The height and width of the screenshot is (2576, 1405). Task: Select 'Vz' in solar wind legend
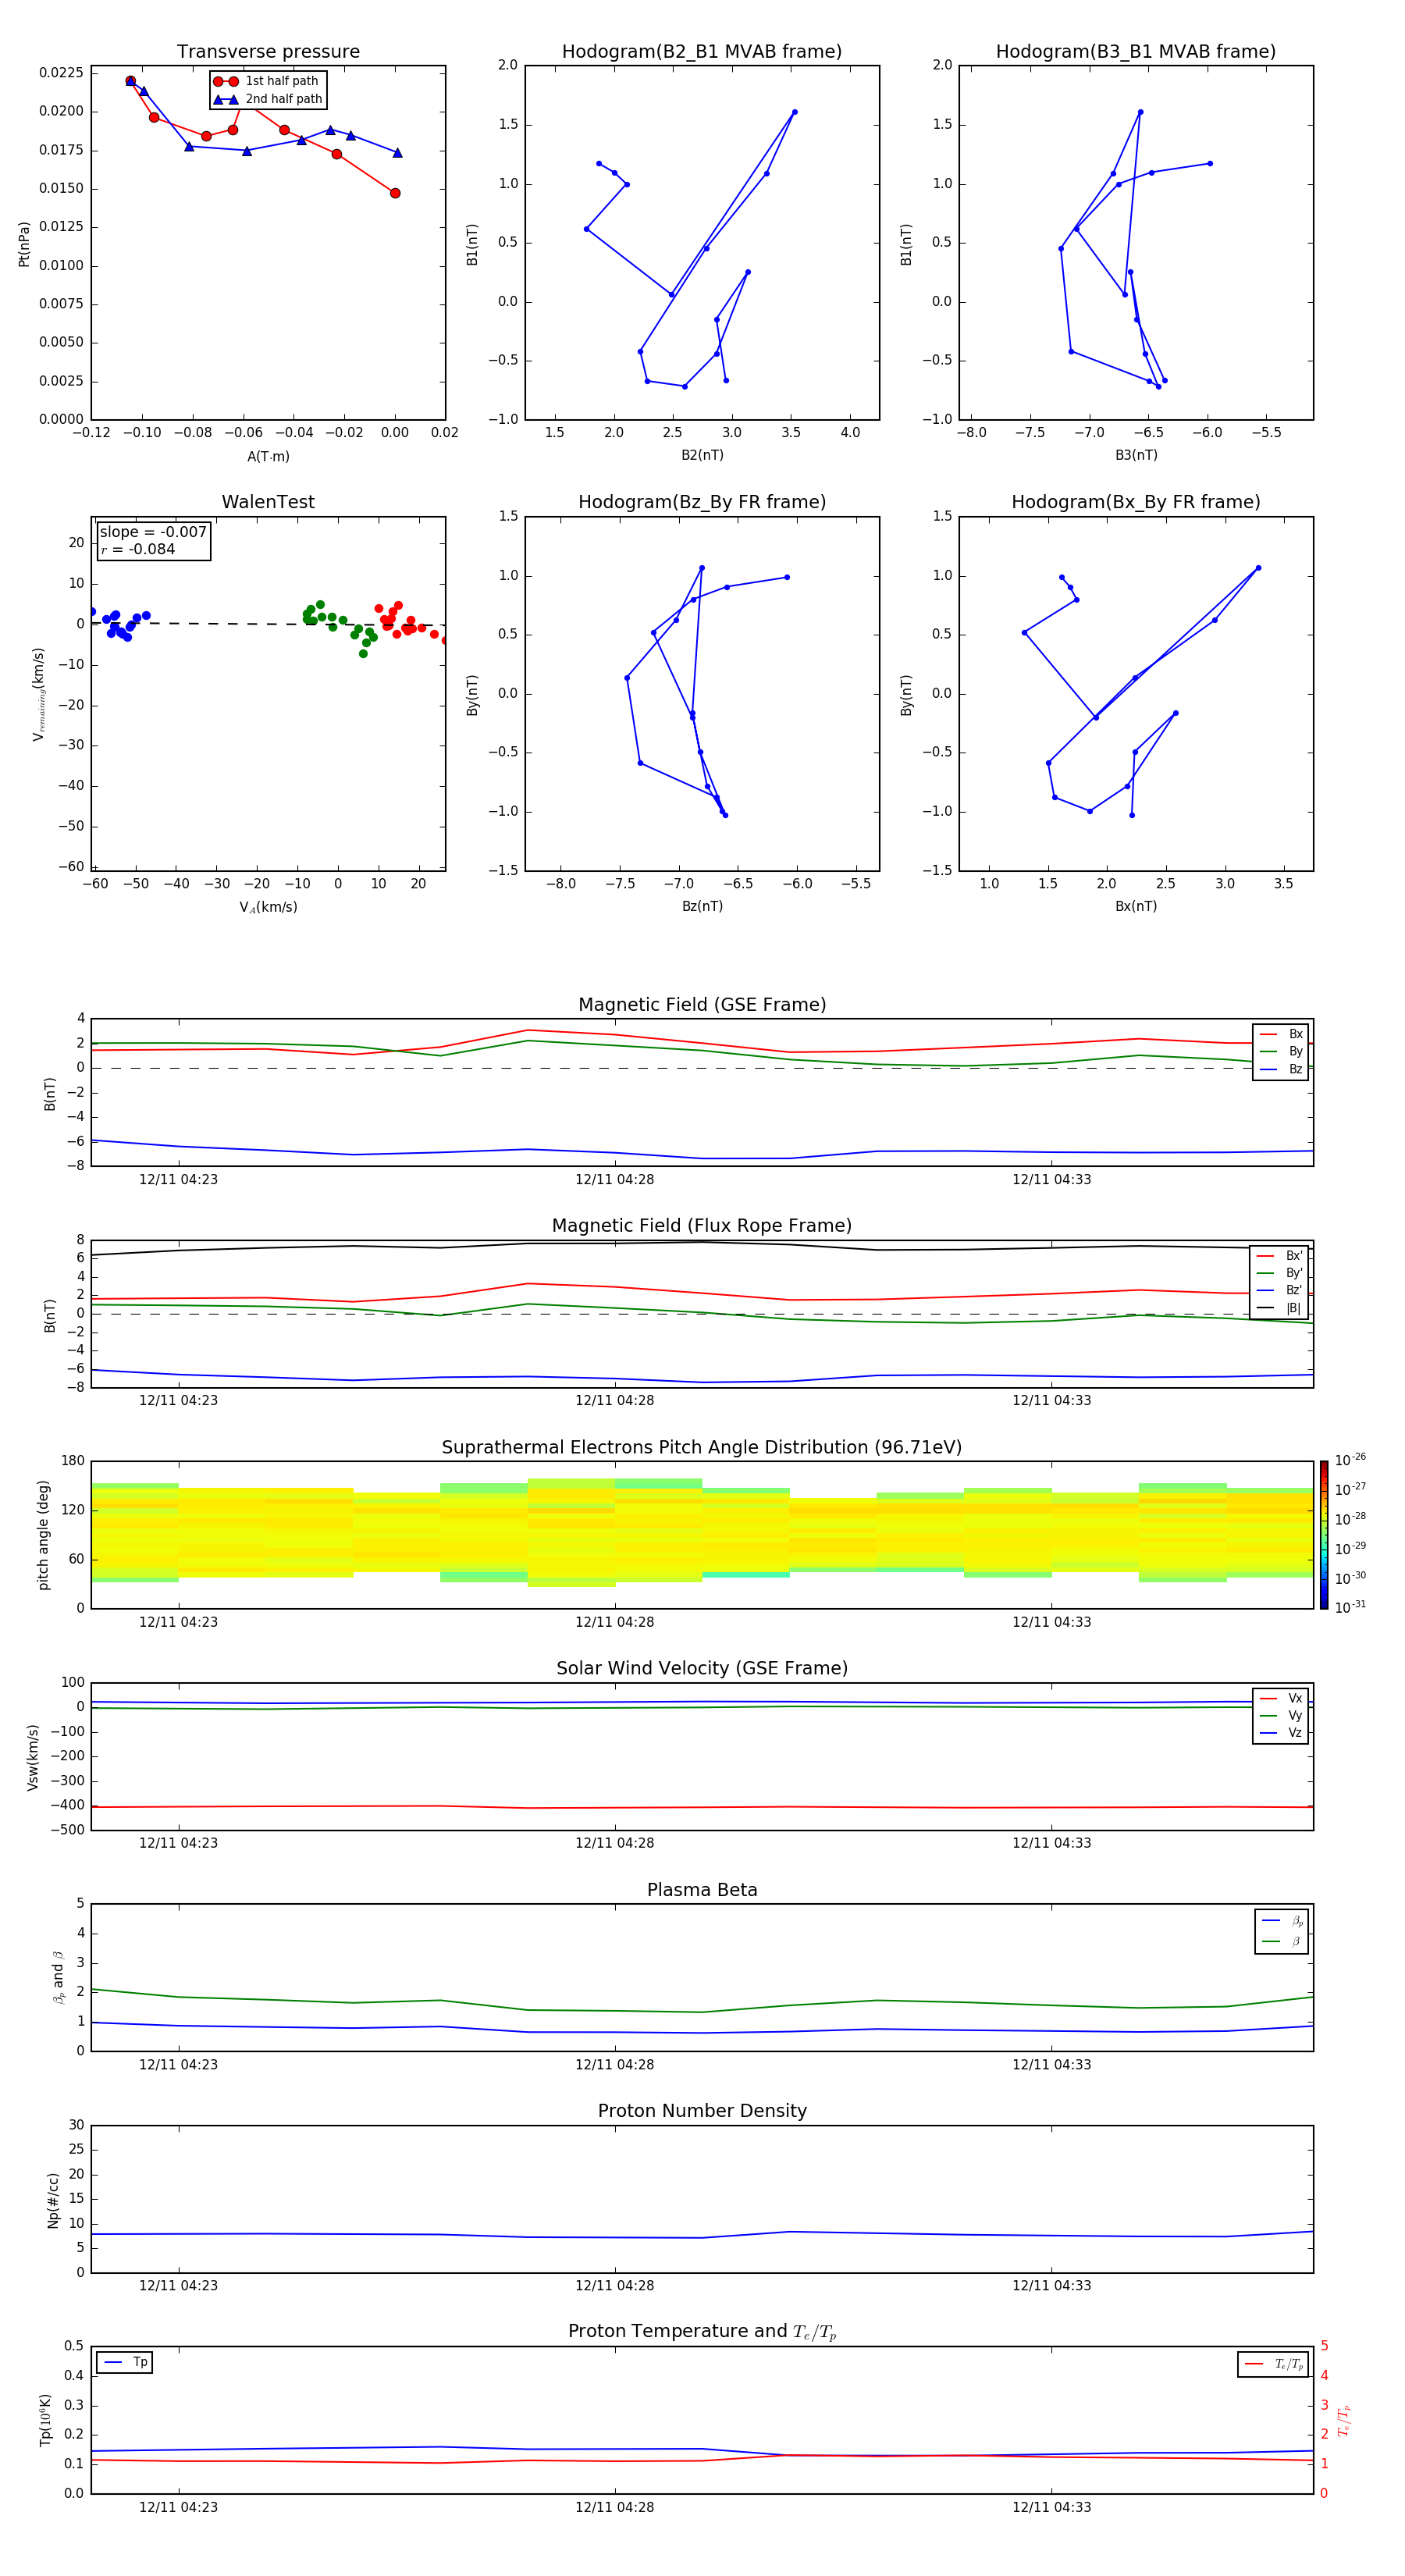[x=1281, y=1733]
